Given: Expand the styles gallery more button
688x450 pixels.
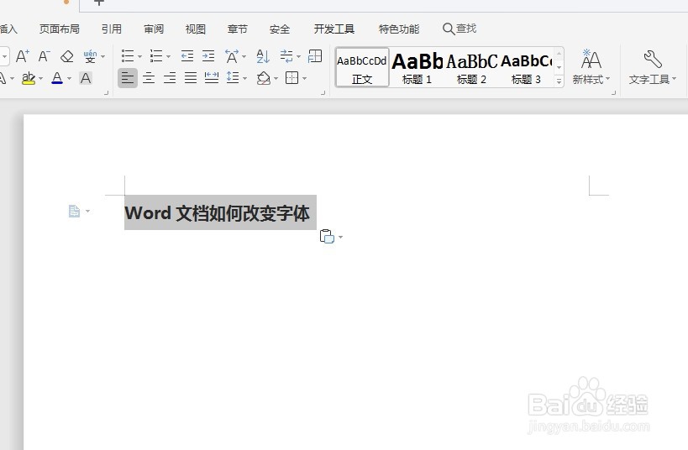Looking at the screenshot, I should tap(559, 81).
